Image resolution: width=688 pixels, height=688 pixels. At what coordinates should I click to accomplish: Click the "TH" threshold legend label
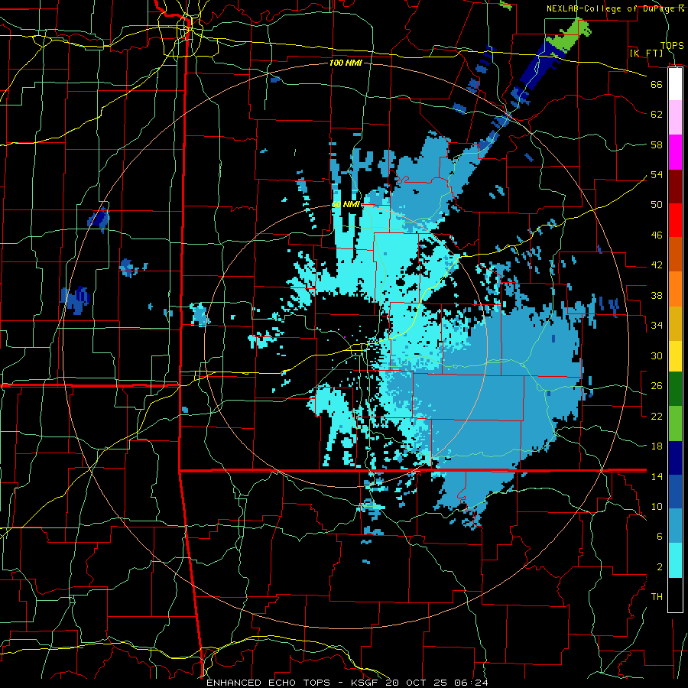[x=657, y=597]
